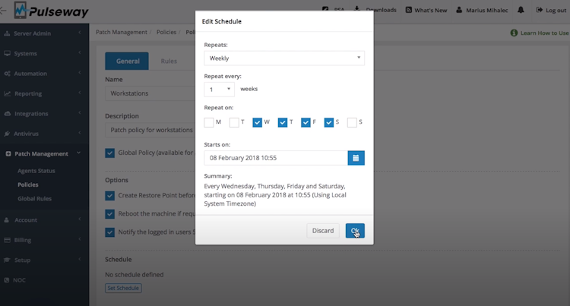The width and height of the screenshot is (570, 306).
Task: Click the Server Admin sidebar icon
Action: 7,33
